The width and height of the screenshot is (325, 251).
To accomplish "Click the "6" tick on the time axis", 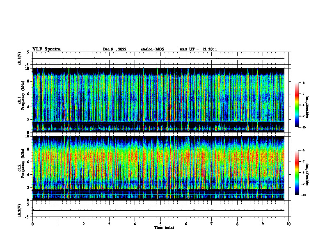I will point(186,224).
